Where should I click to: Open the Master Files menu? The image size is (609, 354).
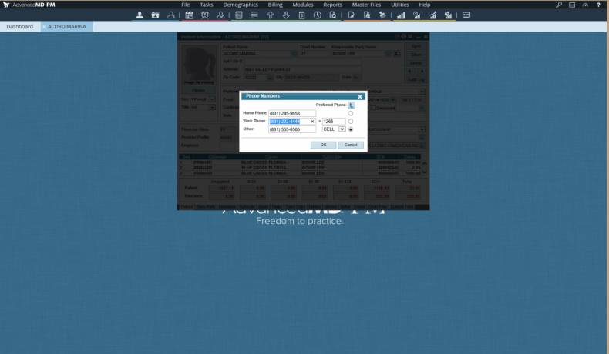[367, 5]
